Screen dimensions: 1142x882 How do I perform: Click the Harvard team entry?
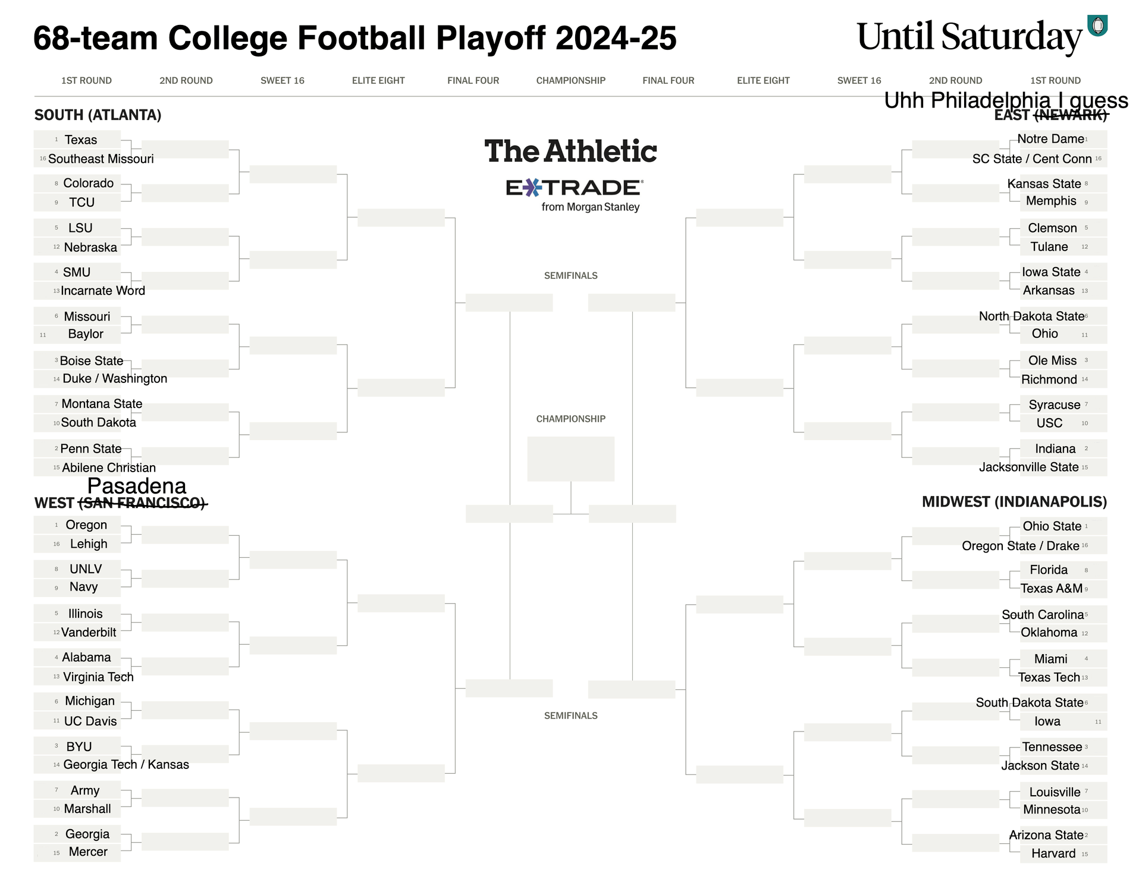coord(1053,853)
